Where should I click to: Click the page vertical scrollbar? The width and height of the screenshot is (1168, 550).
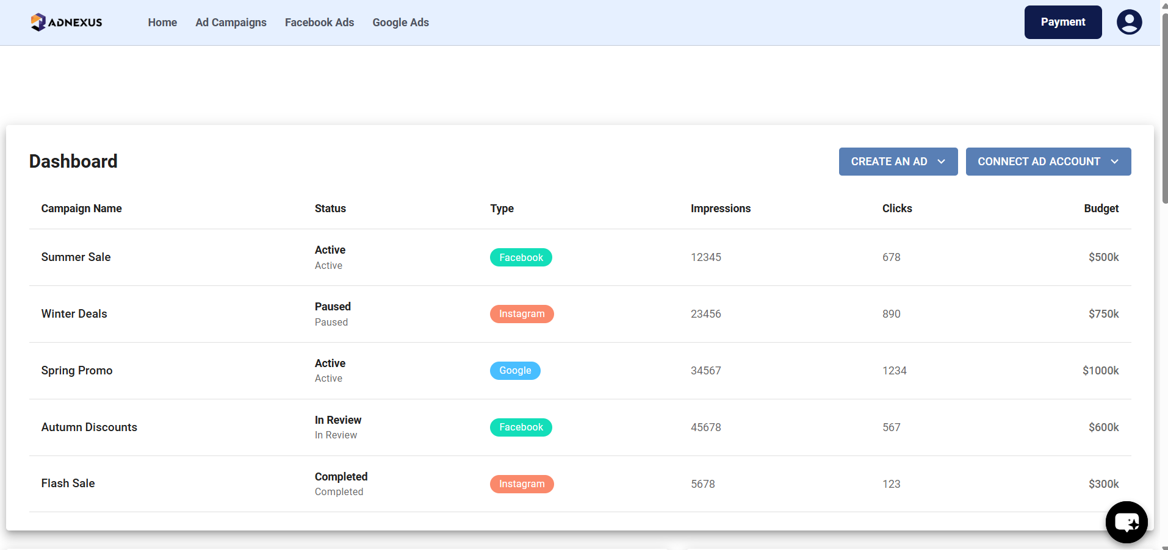pyautogui.click(x=1164, y=109)
